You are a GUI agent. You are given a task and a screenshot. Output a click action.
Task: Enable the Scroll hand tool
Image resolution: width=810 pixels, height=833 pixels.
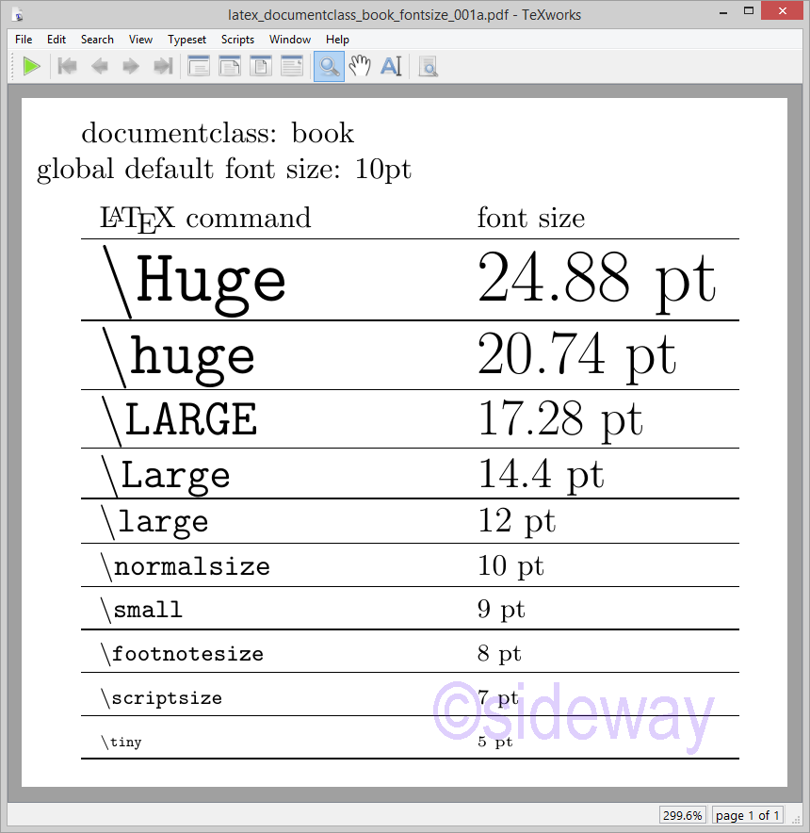[360, 66]
